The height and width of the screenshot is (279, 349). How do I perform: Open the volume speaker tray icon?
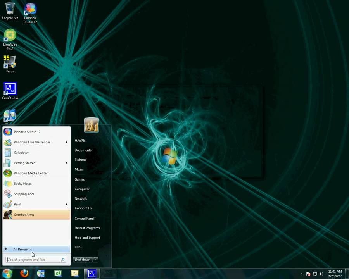(321, 274)
